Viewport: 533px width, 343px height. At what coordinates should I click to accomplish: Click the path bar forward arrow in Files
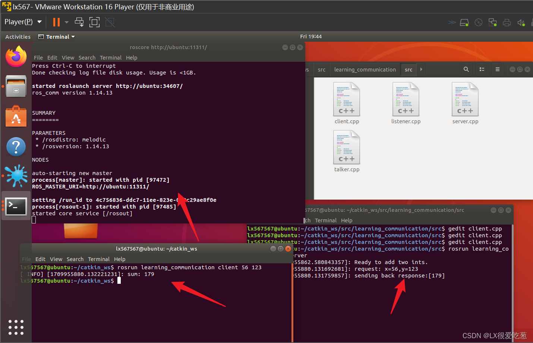421,70
